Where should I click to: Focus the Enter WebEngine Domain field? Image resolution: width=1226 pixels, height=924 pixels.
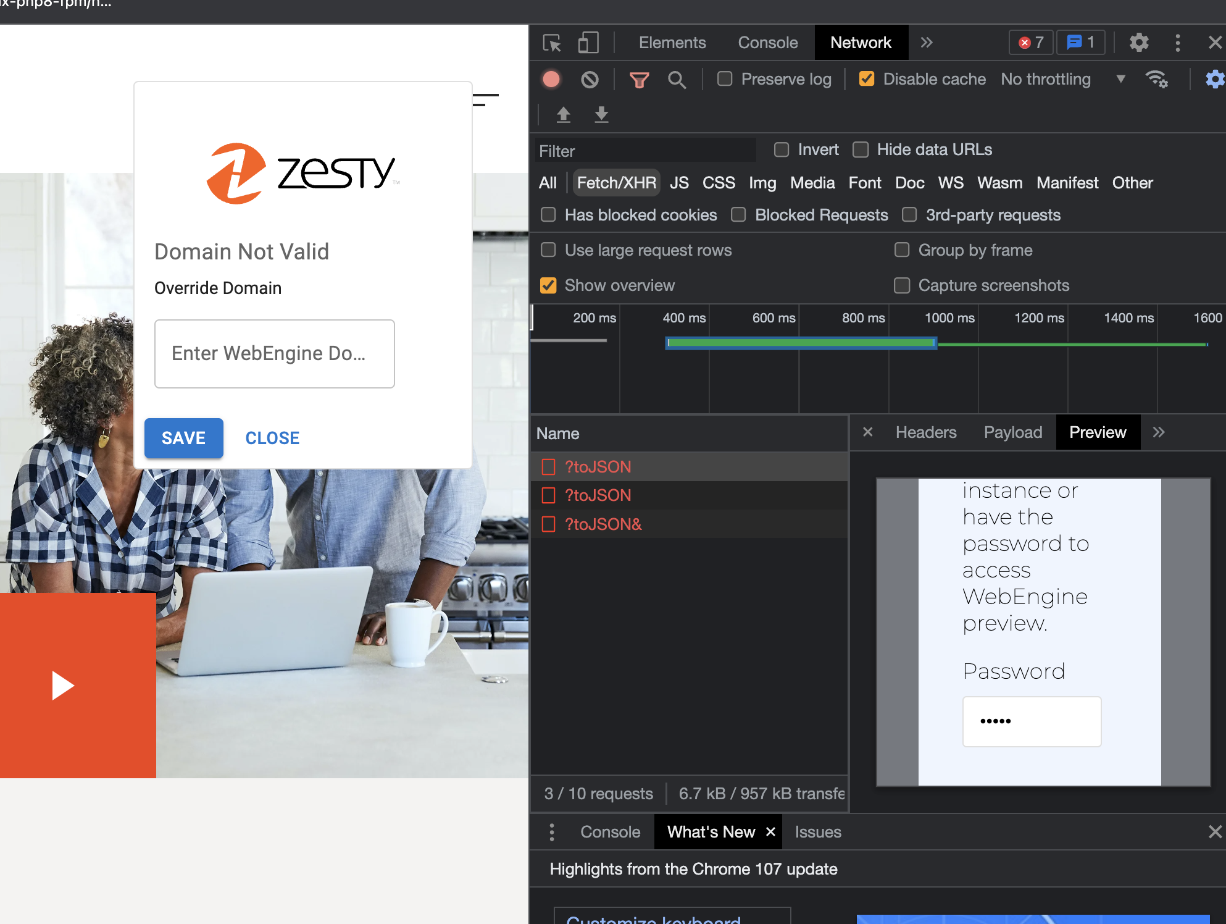click(x=274, y=353)
